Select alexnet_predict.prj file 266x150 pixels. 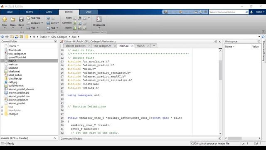[18, 93]
